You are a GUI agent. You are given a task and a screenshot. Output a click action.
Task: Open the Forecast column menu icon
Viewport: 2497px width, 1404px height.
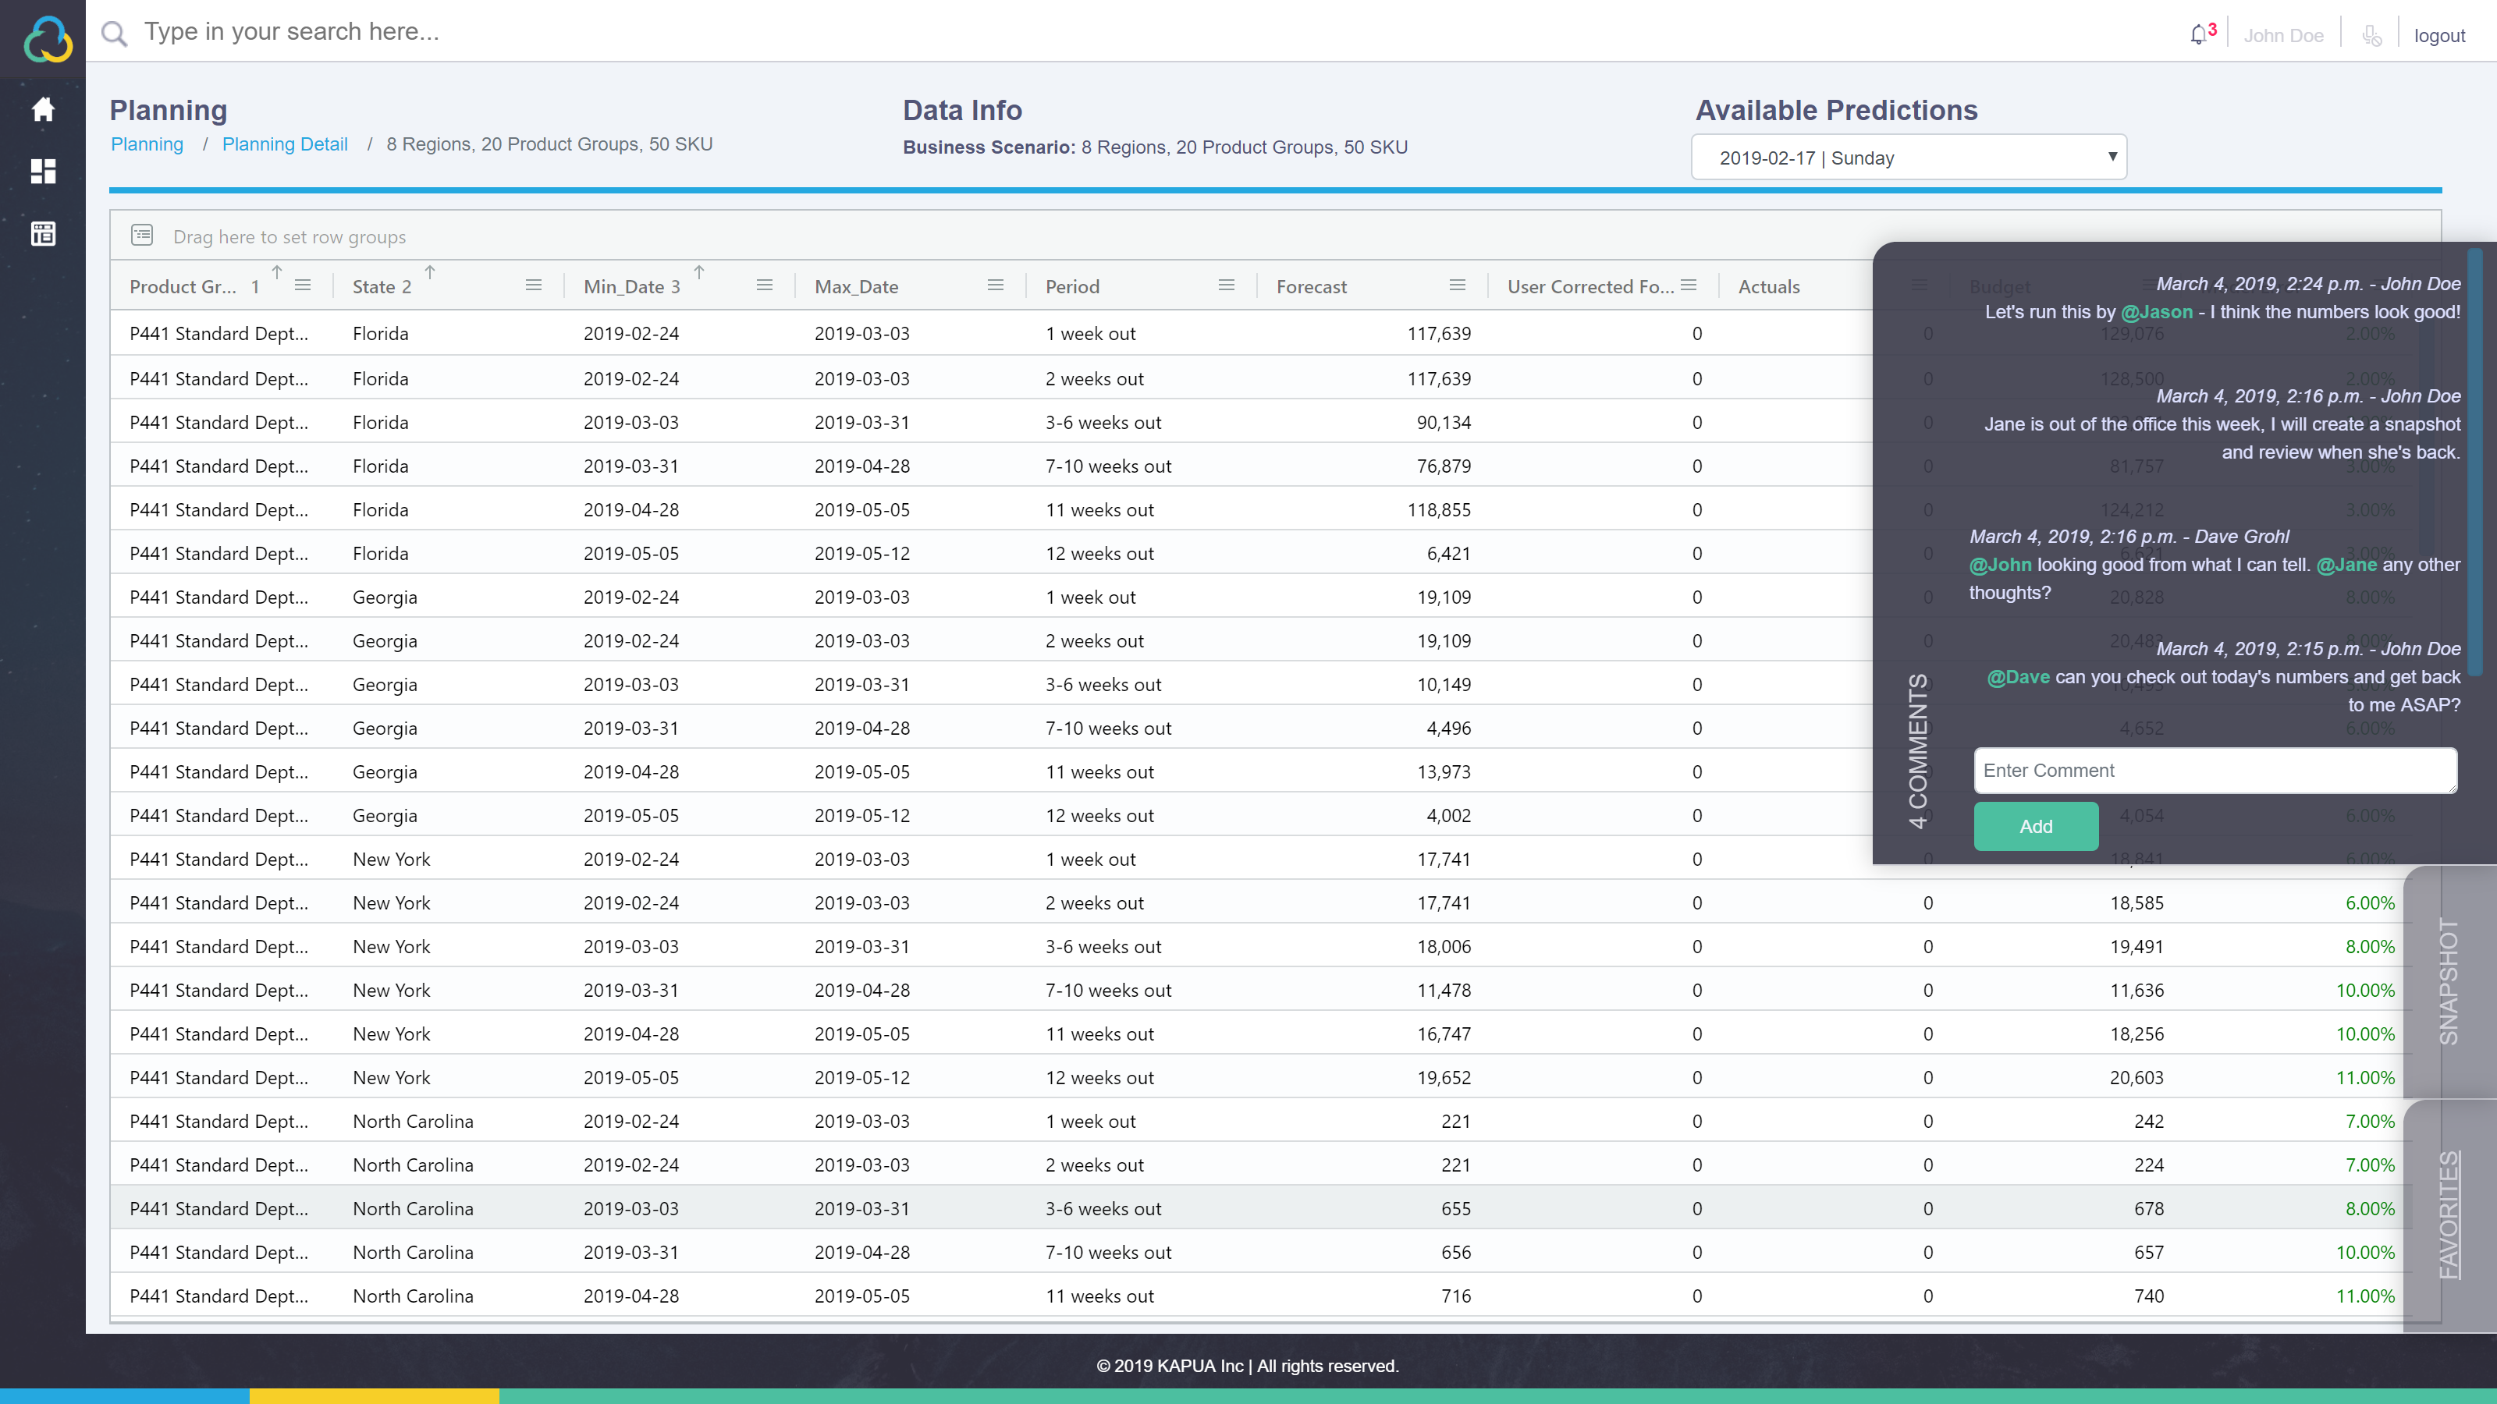(x=1457, y=285)
